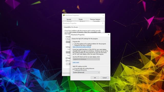
Task: Click the 'Program DPI' group label
Action: pyautogui.click(x=76, y=42)
